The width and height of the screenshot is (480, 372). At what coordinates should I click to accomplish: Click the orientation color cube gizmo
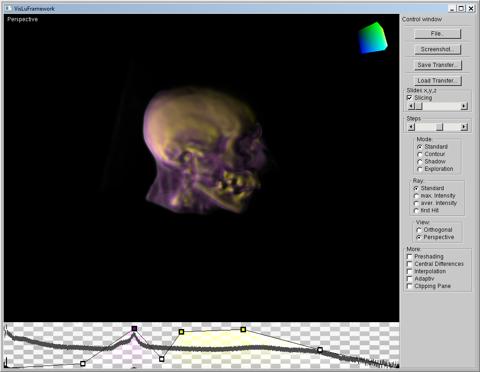(372, 38)
